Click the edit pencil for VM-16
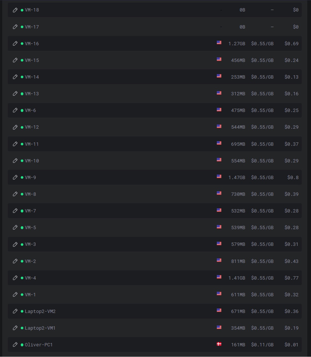This screenshot has width=311, height=357. pos(15,44)
